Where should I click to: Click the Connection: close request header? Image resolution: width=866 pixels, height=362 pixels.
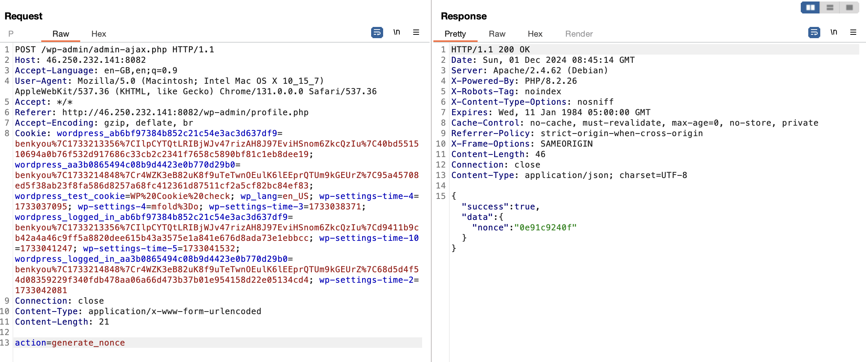pyautogui.click(x=59, y=301)
